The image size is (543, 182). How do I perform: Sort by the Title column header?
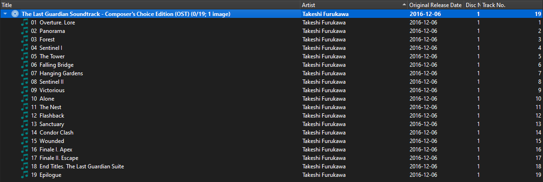coord(150,5)
